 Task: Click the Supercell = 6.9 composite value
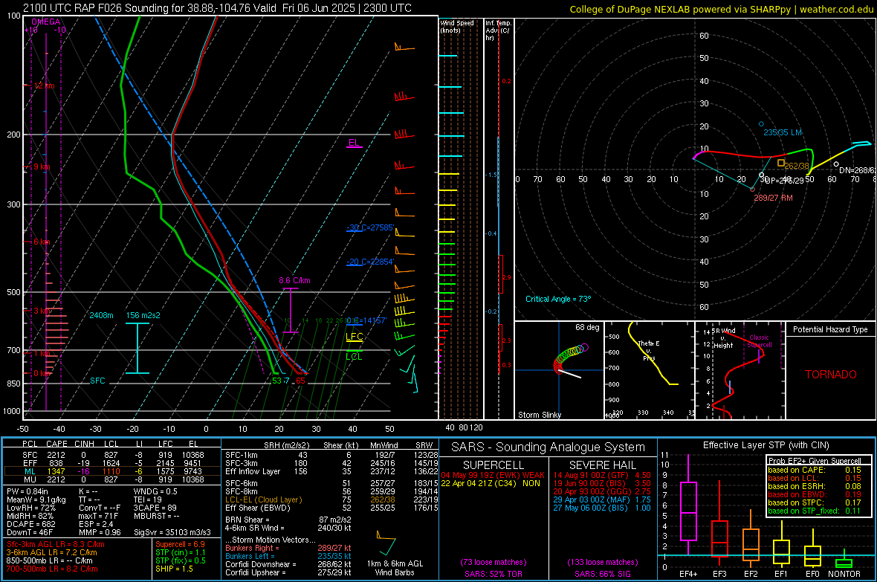[180, 544]
